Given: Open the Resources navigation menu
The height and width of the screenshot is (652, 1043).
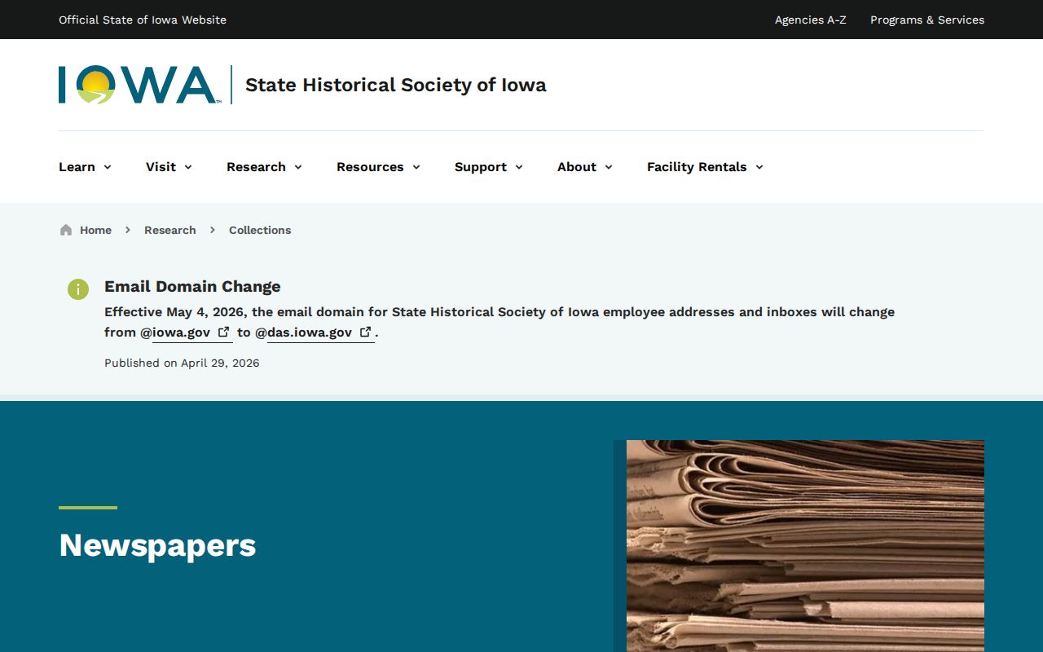Looking at the screenshot, I should (378, 167).
